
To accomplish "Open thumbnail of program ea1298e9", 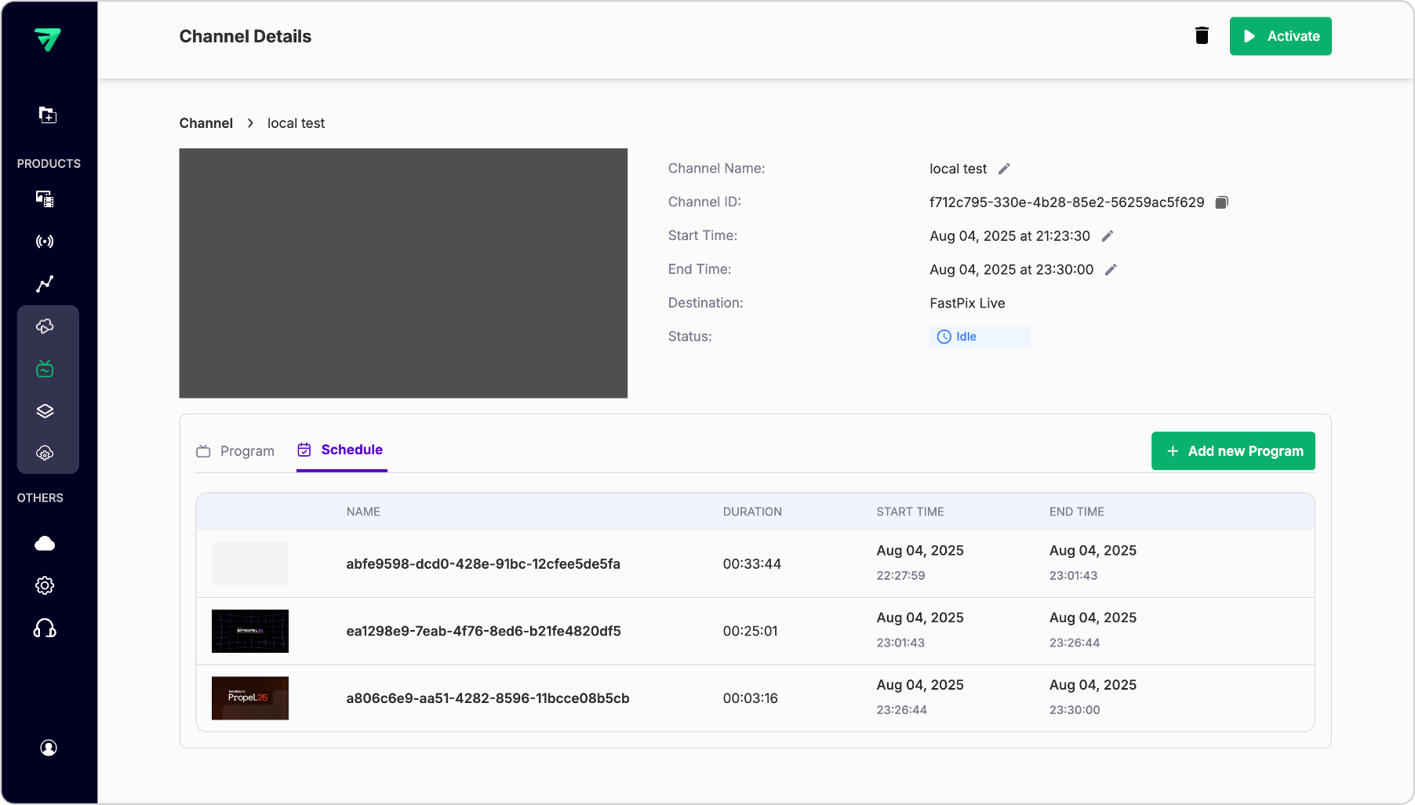I will coord(250,631).
